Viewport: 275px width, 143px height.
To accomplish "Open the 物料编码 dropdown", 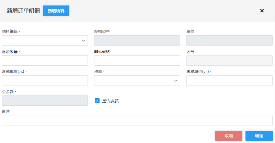I will click(45, 41).
